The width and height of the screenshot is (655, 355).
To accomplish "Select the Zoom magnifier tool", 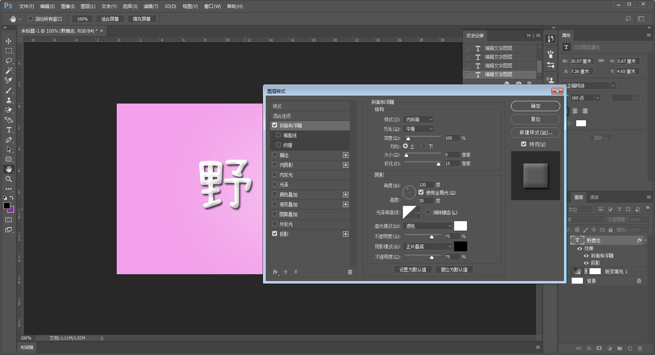I will click(9, 179).
